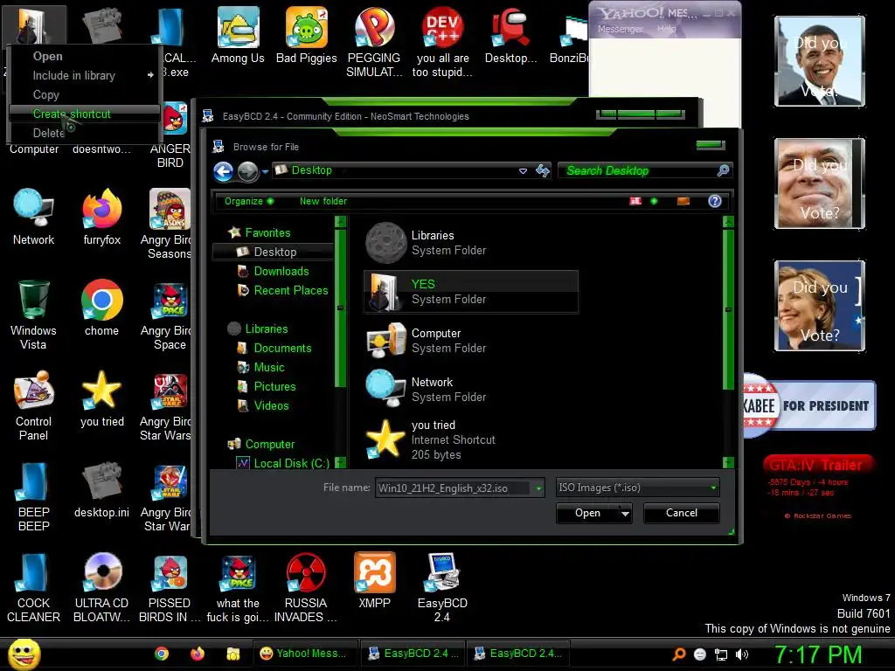Select the ULTRA CD BLOATWARE disc icon
895x671 pixels.
pos(101,588)
